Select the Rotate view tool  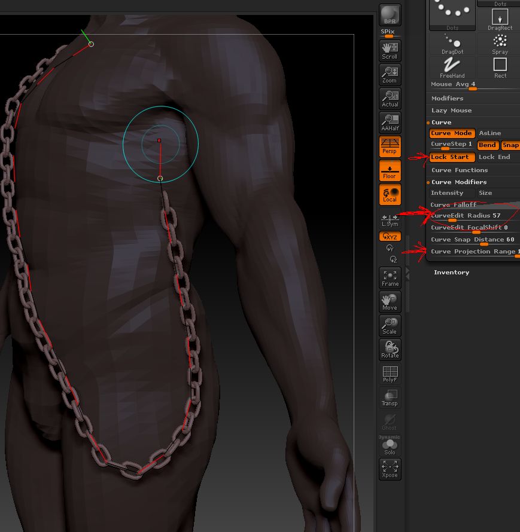point(390,350)
